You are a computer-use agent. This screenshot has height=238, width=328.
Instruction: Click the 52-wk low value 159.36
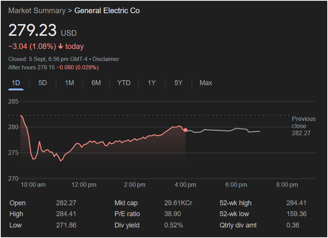point(296,214)
